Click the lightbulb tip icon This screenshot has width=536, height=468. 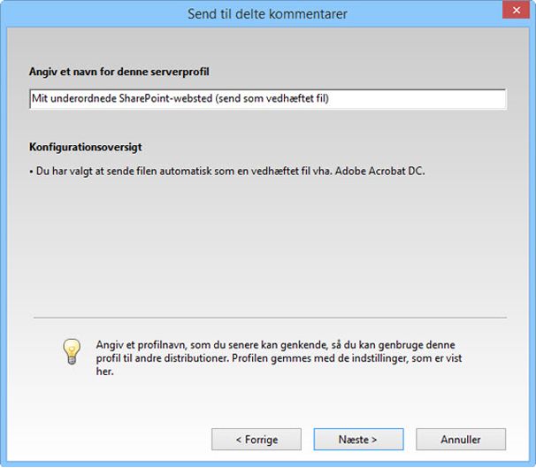(71, 352)
